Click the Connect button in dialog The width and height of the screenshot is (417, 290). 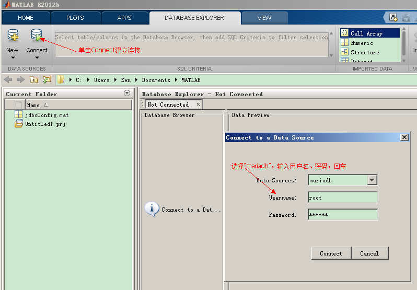[x=331, y=253]
